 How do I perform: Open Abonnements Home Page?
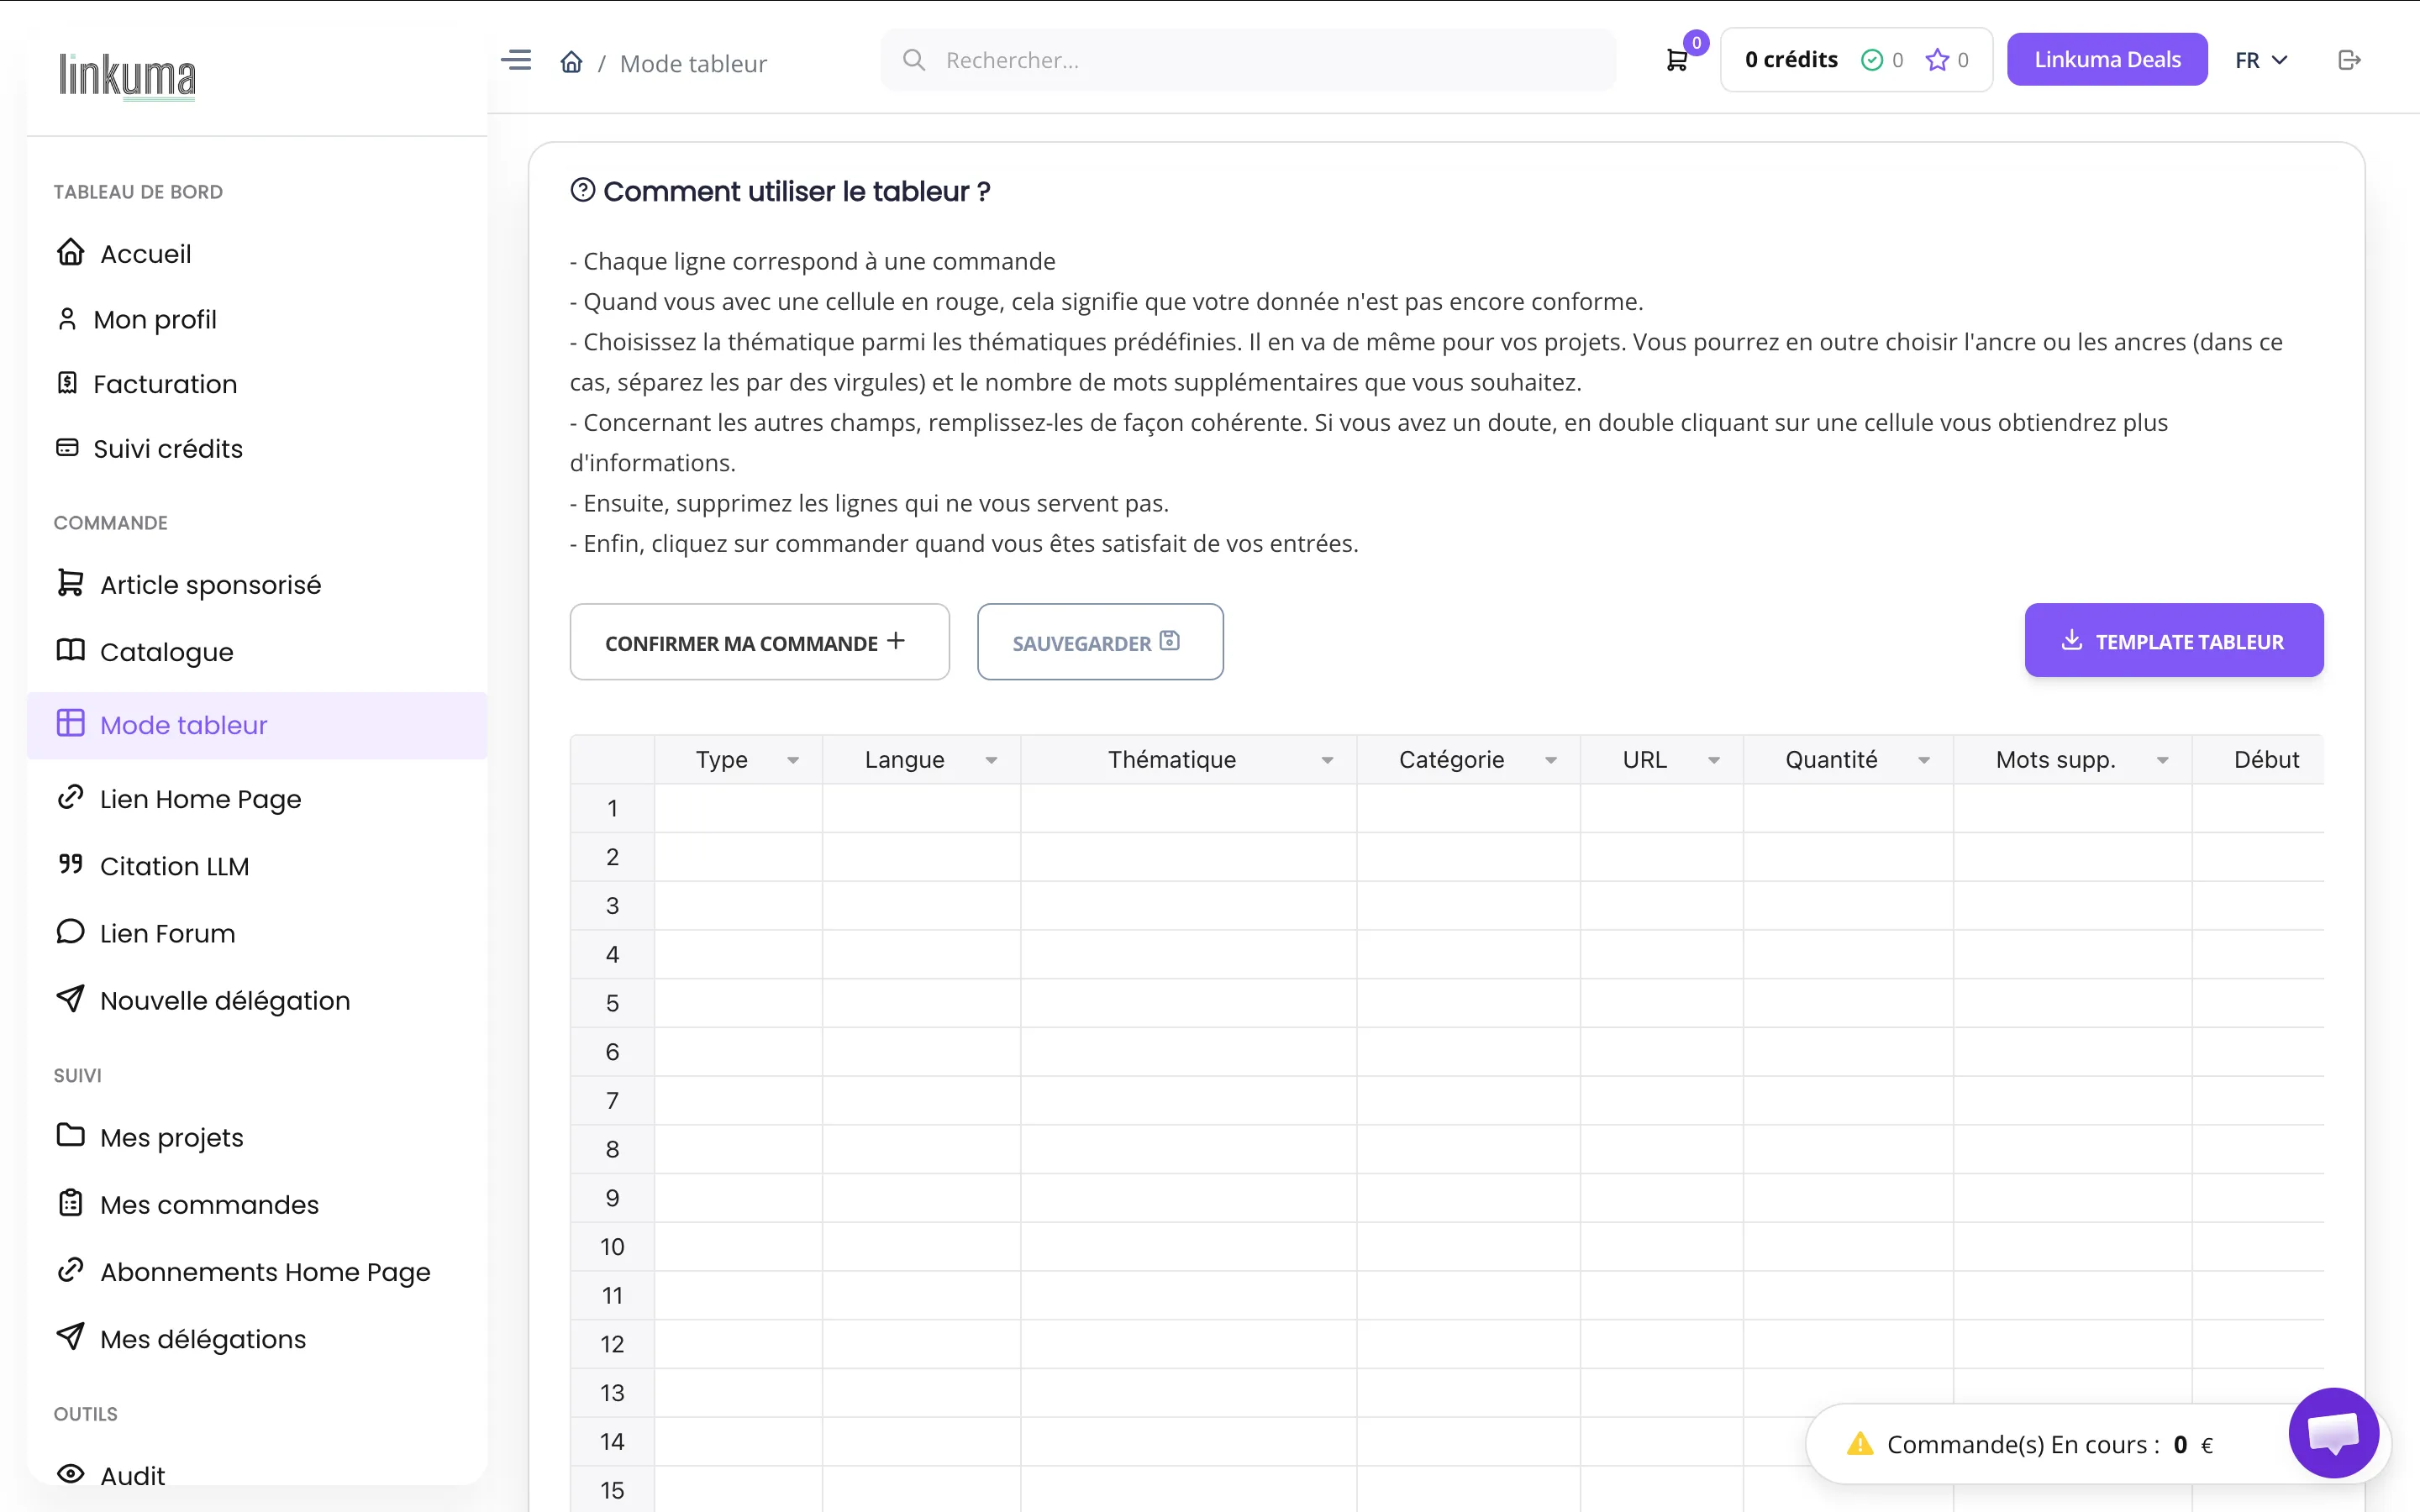257,1271
